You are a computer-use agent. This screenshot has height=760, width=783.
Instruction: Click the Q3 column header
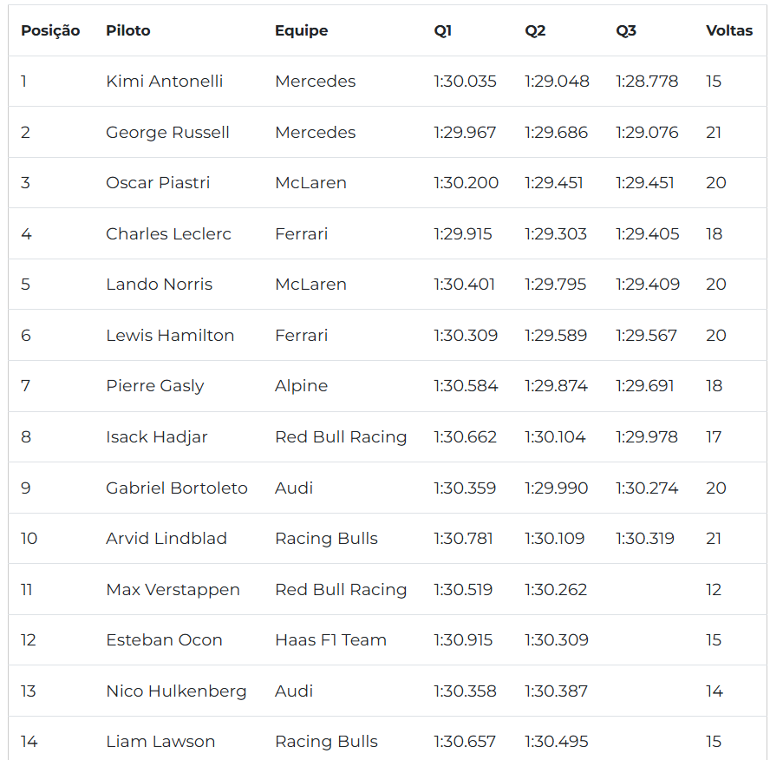626,30
